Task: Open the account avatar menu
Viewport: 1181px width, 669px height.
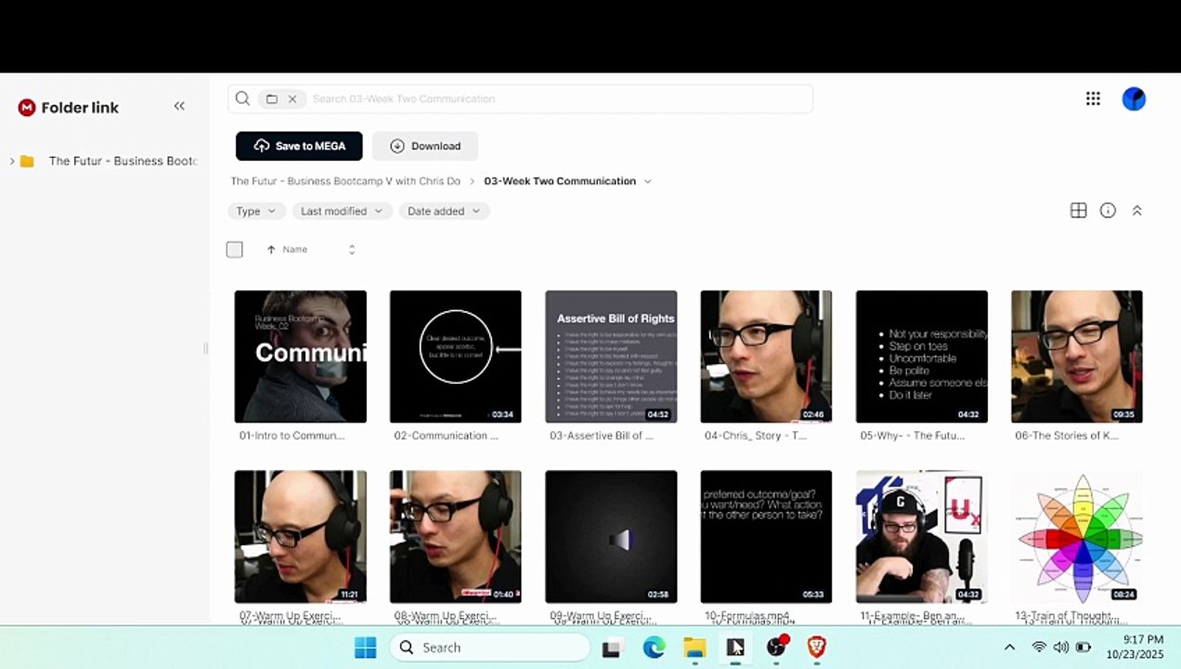Action: 1134,98
